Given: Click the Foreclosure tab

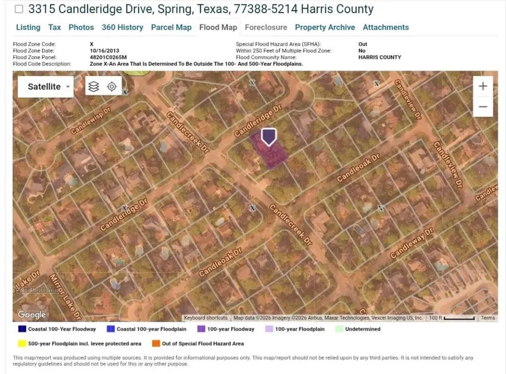Looking at the screenshot, I should (x=266, y=28).
